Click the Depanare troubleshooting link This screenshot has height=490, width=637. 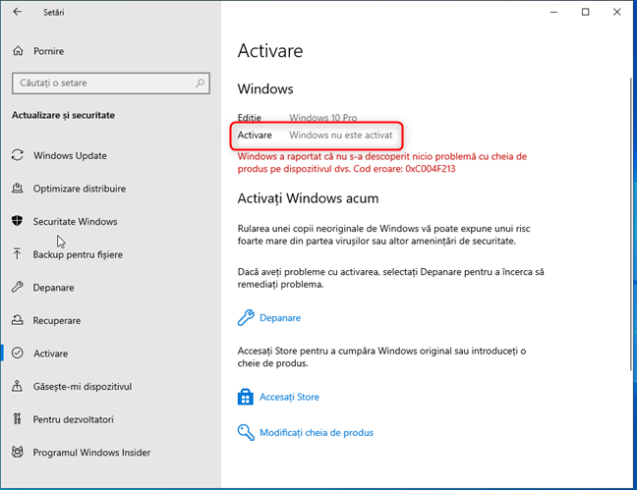pos(280,318)
